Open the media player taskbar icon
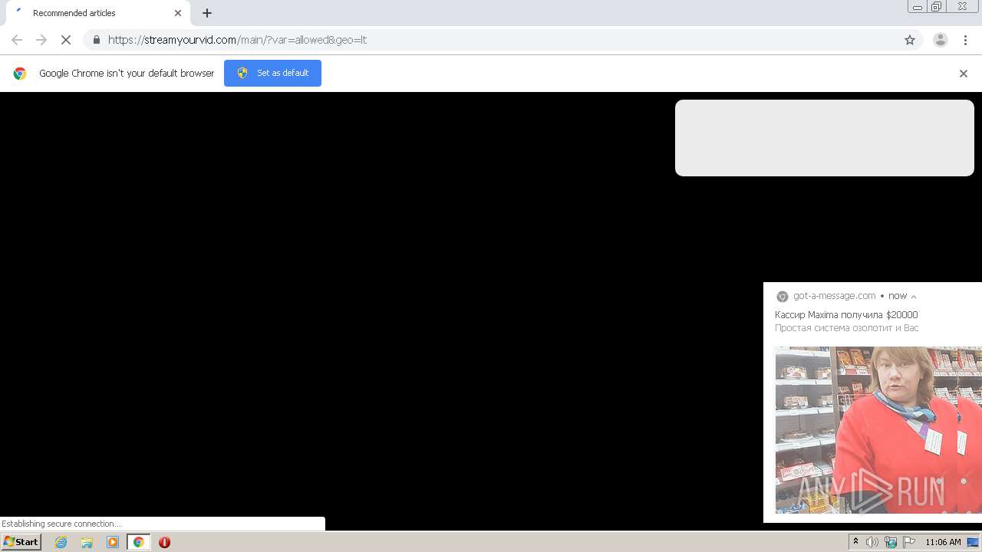The height and width of the screenshot is (552, 982). click(x=113, y=542)
